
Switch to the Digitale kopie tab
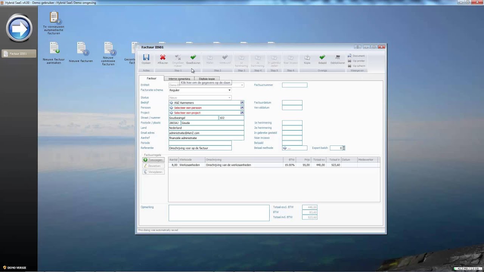[207, 79]
